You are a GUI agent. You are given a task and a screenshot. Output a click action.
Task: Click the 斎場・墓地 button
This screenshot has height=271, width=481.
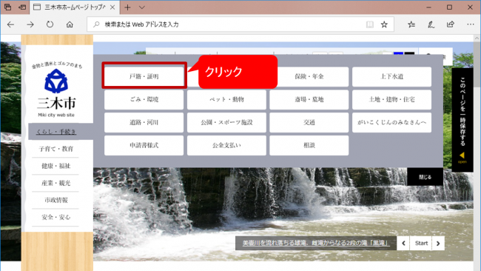(x=309, y=99)
